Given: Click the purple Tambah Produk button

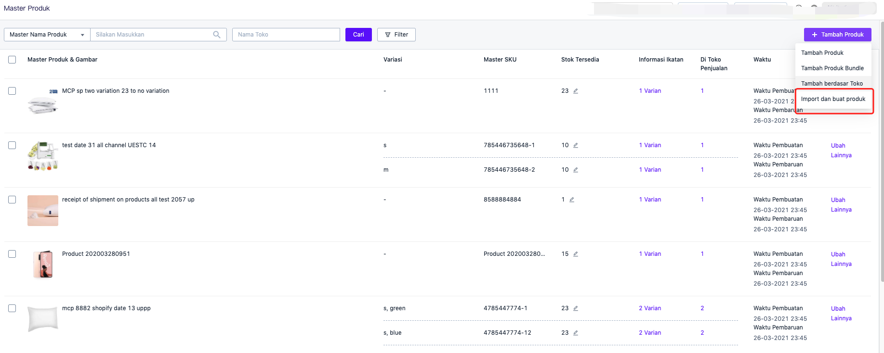Looking at the screenshot, I should pyautogui.click(x=837, y=35).
